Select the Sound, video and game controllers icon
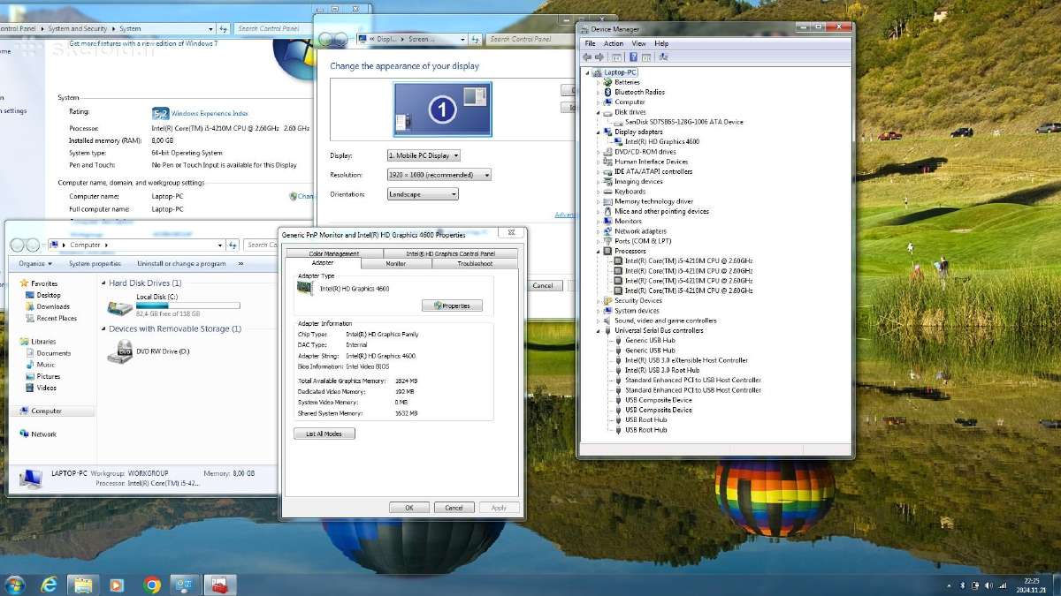 point(608,321)
